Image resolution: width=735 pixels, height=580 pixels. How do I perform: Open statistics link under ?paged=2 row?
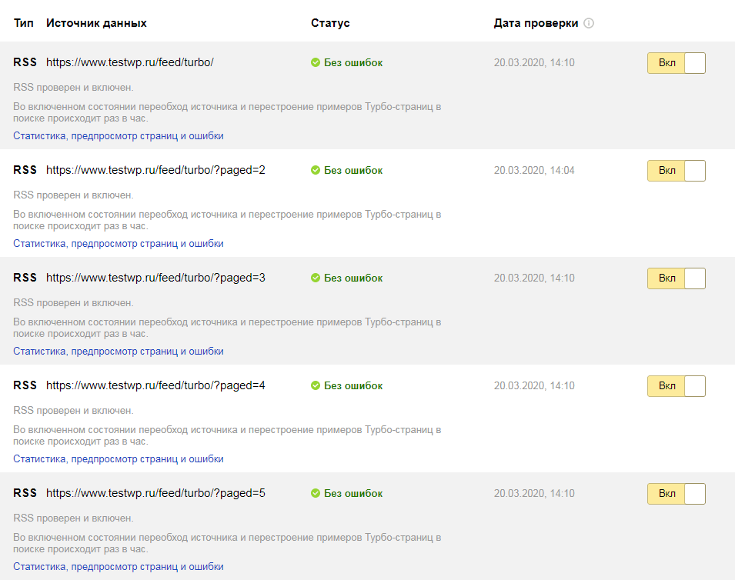tap(118, 244)
